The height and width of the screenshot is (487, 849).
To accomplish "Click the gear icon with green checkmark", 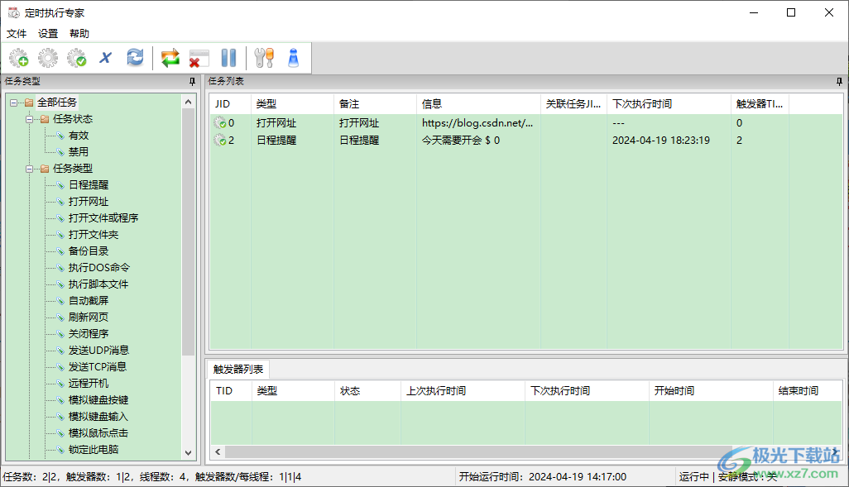I will coord(77,58).
